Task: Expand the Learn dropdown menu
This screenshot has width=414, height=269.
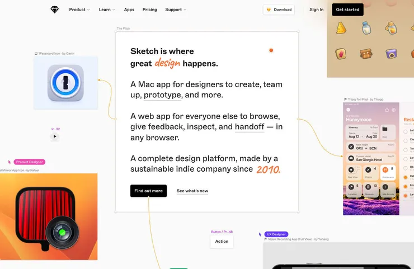Action: tap(107, 10)
